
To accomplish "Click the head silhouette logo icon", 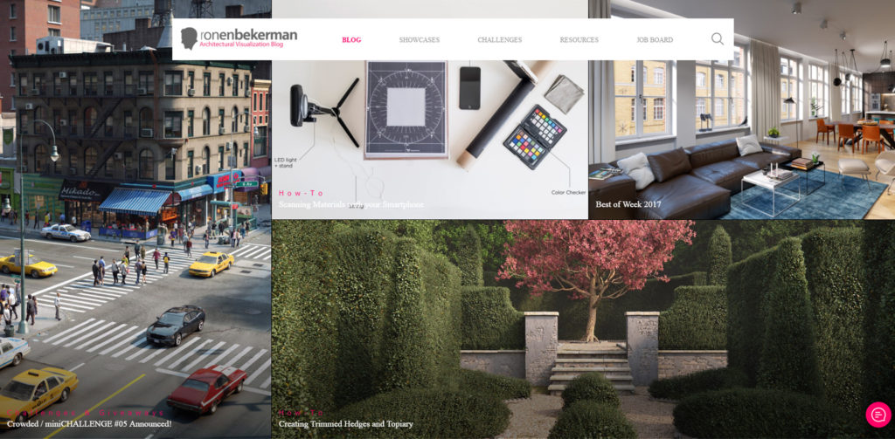I will [x=189, y=38].
